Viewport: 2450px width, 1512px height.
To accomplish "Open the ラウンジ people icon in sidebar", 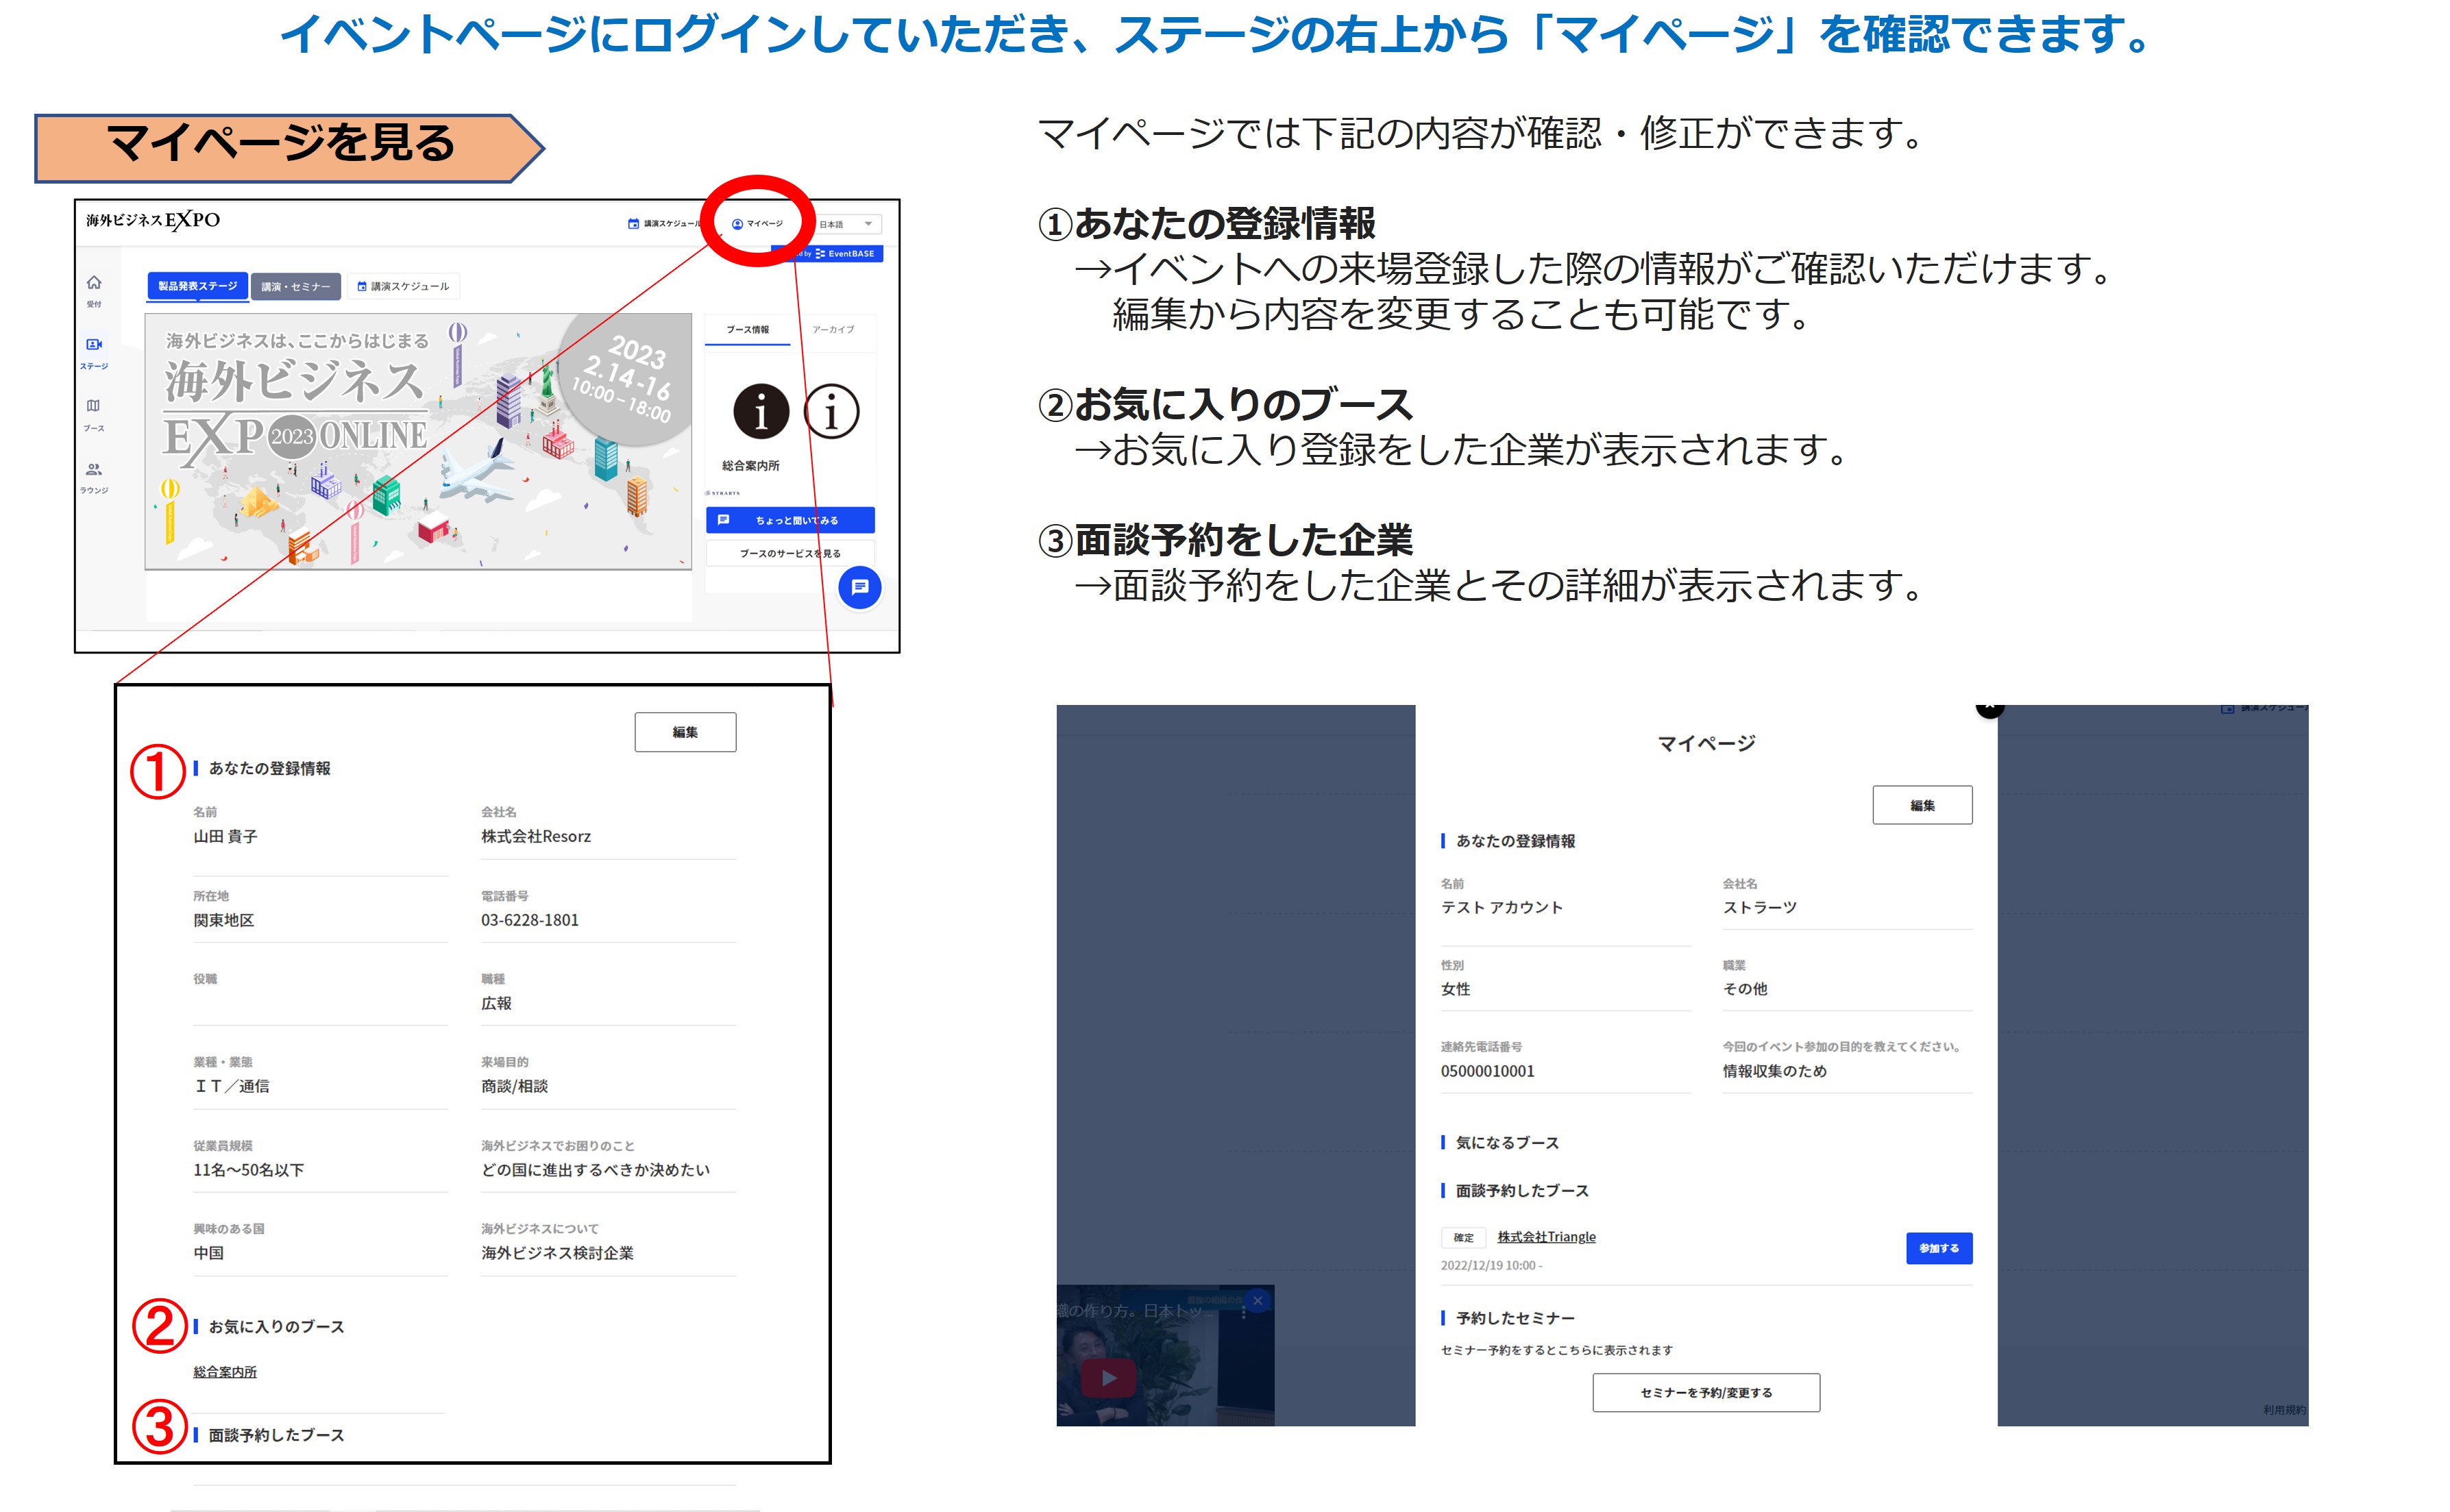I will tap(94, 469).
